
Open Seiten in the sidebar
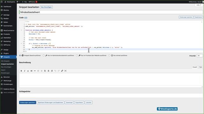pyautogui.click(x=8, y=22)
